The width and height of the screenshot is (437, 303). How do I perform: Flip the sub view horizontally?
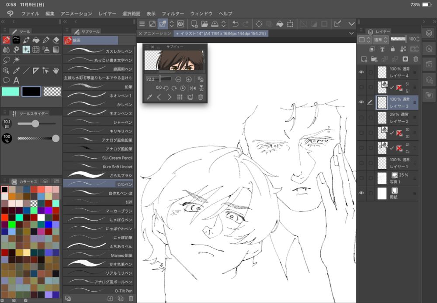192,88
